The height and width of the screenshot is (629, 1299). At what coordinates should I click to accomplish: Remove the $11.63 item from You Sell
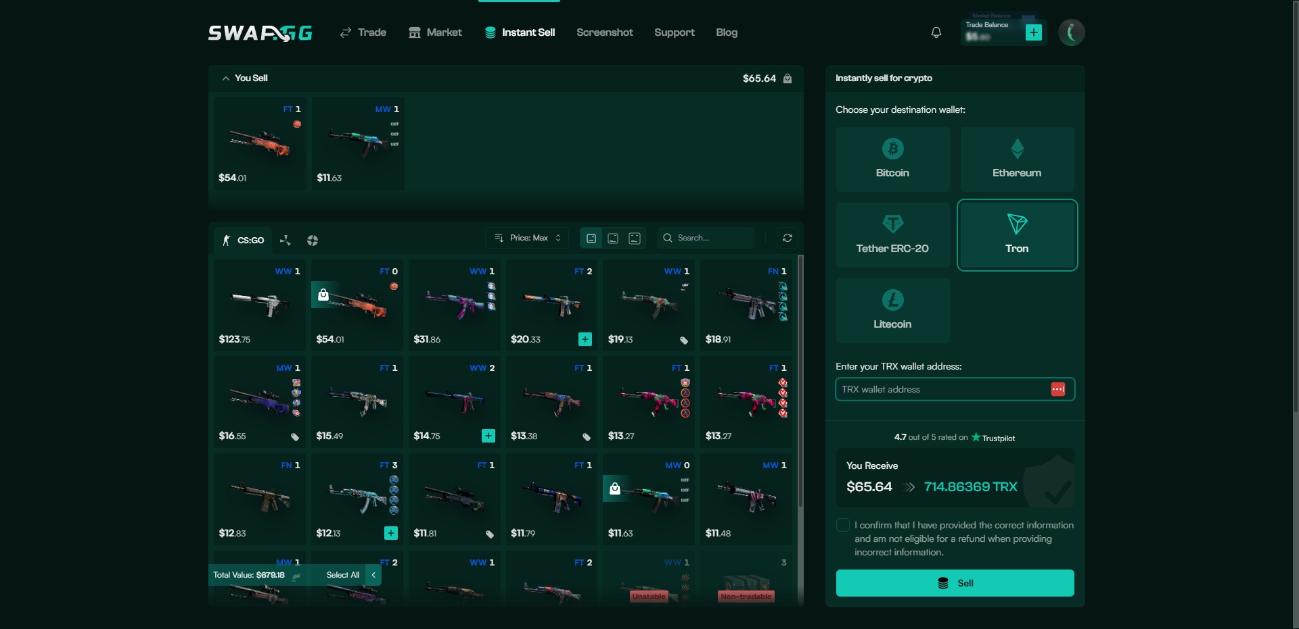(x=358, y=143)
